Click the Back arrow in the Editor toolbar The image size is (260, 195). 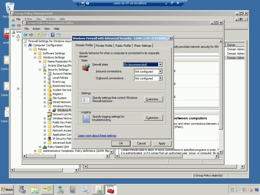(x=25, y=35)
